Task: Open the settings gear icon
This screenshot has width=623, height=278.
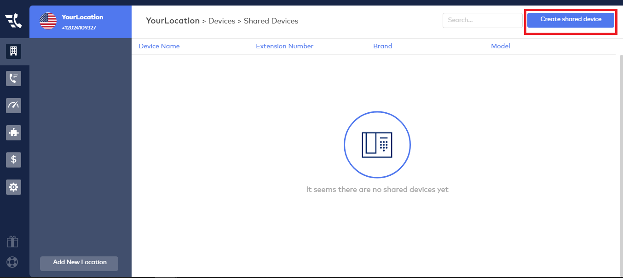Action: click(14, 187)
